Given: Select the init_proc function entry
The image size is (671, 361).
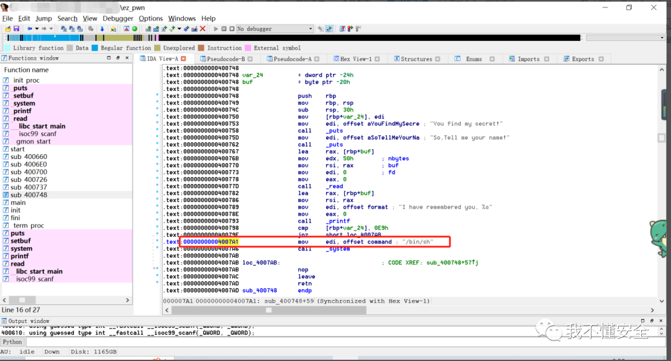Looking at the screenshot, I should pos(26,80).
